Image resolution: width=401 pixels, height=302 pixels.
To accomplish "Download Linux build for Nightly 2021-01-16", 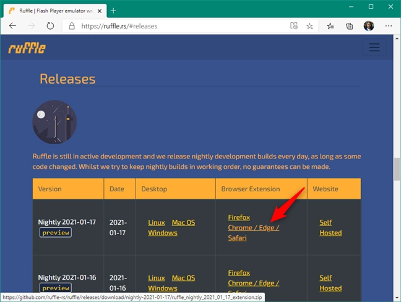I will 157,278.
